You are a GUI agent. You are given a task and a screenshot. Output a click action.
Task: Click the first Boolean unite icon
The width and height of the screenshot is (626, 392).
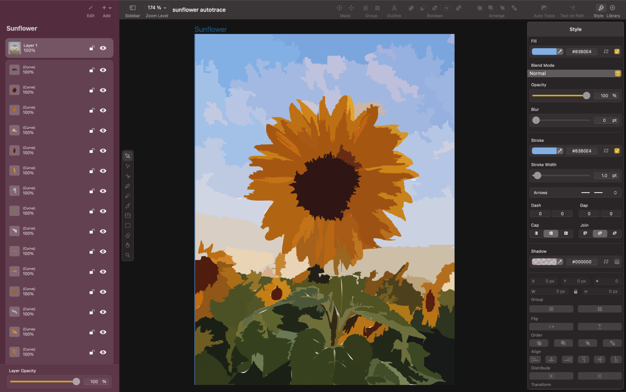coord(411,8)
